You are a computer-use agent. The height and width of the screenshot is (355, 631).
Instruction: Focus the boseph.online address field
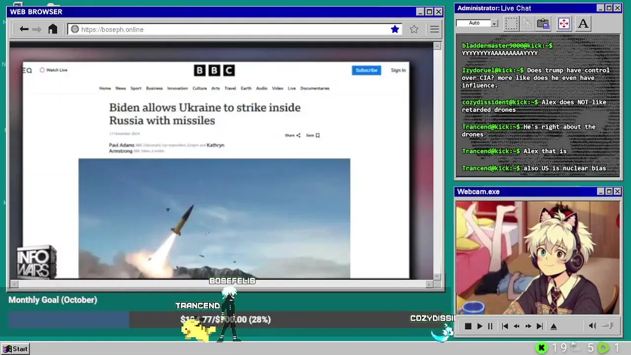[234, 30]
